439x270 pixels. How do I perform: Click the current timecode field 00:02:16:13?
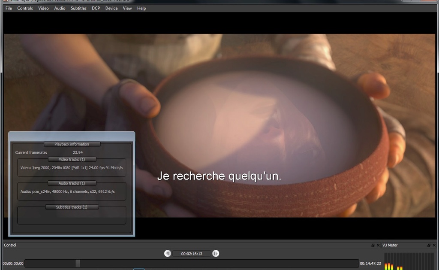coord(192,254)
